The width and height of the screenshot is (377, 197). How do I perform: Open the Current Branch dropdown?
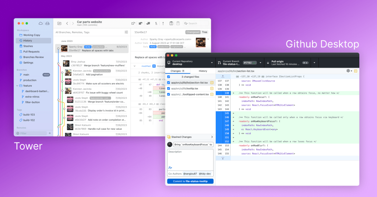[x=240, y=63]
